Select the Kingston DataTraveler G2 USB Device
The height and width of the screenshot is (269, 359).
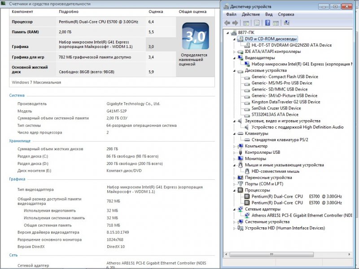(286, 102)
